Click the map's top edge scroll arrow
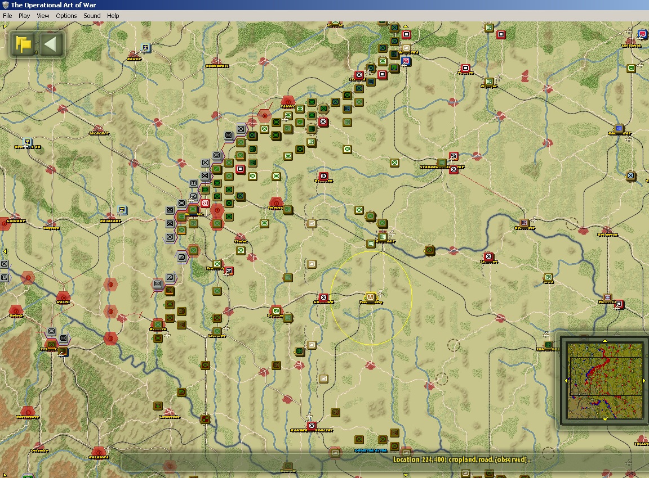Viewport: 649px width, 478px height. click(405, 26)
